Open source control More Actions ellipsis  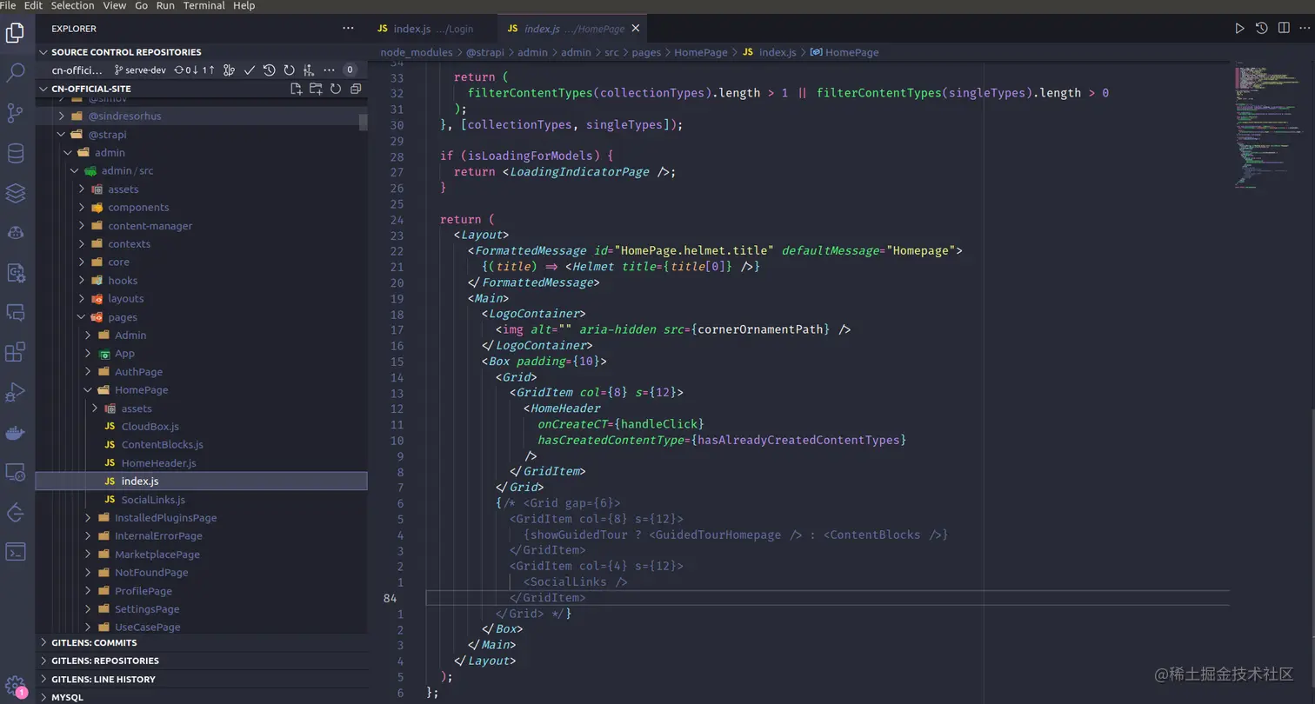point(329,70)
